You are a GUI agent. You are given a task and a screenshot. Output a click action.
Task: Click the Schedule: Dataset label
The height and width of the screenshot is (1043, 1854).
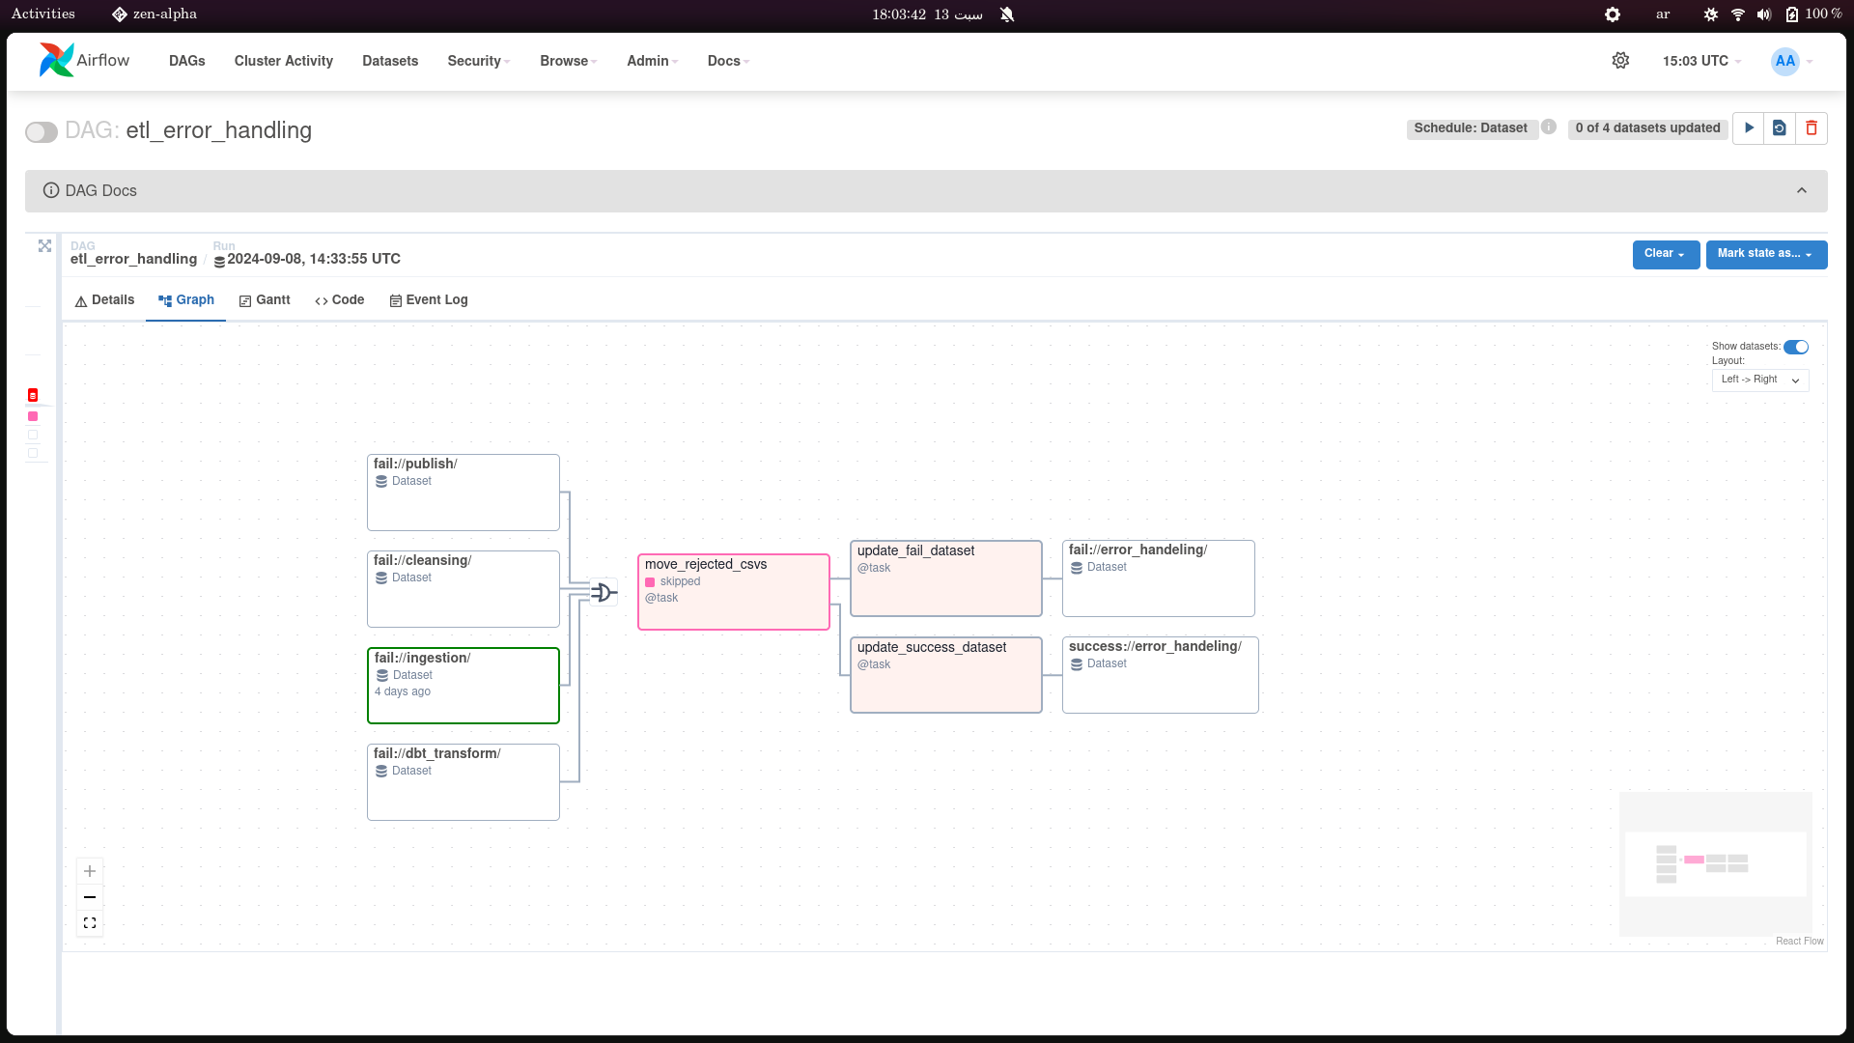(x=1471, y=127)
